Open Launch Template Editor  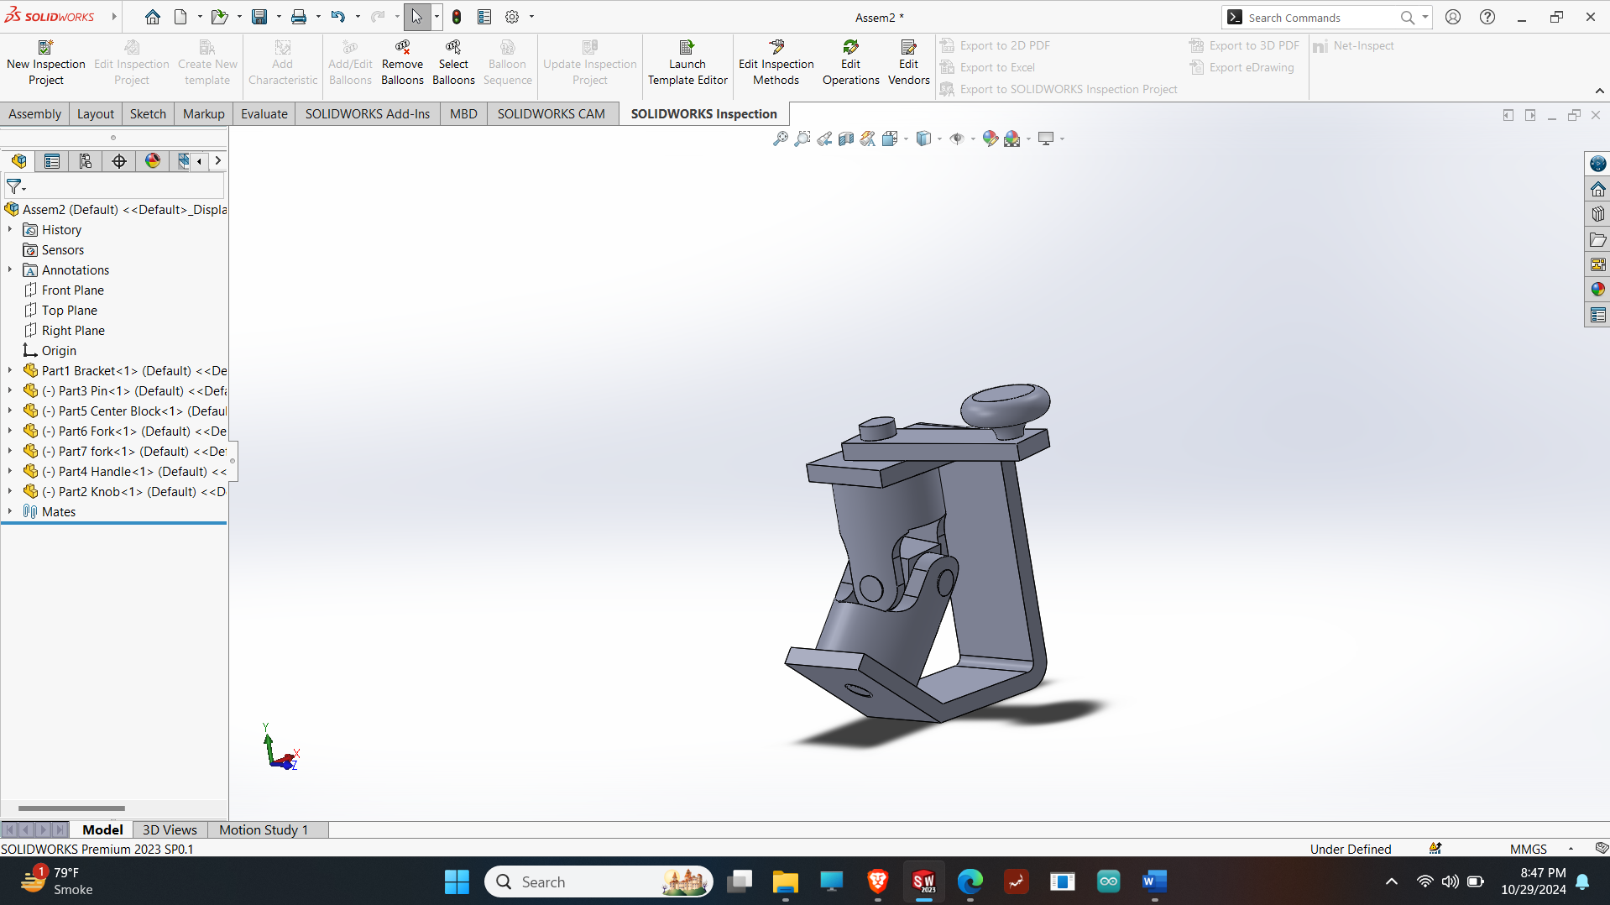pyautogui.click(x=687, y=63)
